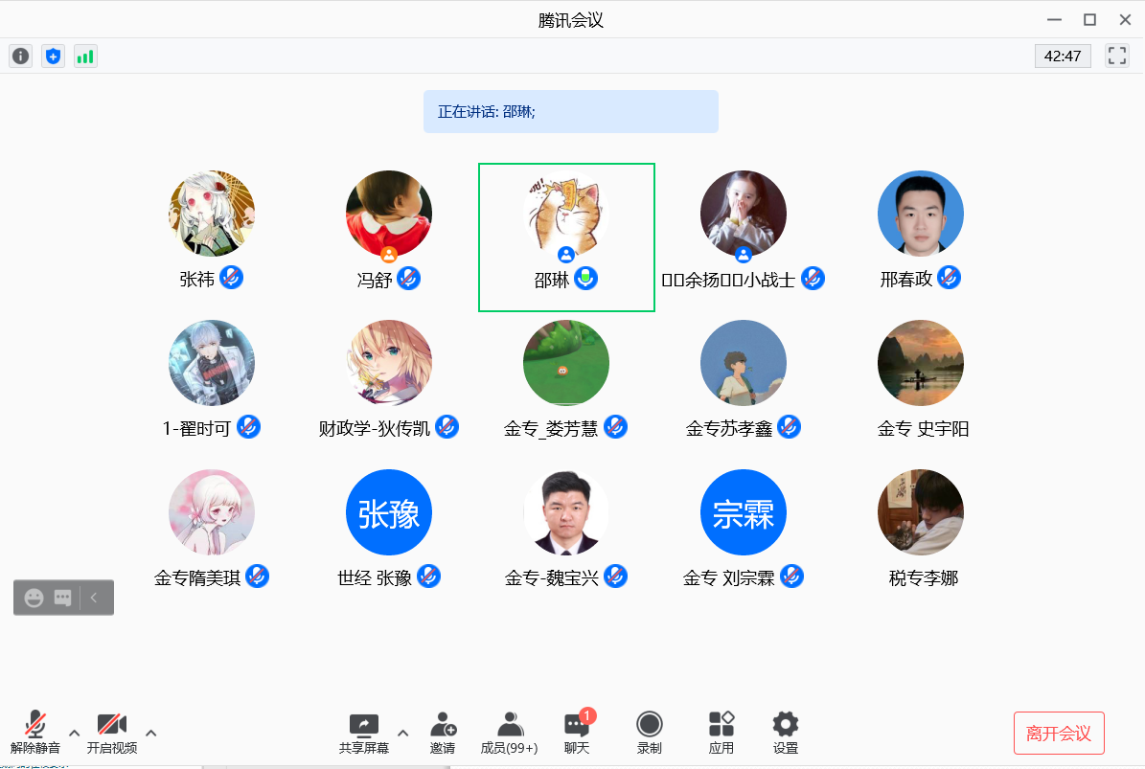Click the emoji reaction smiley button

tap(34, 599)
